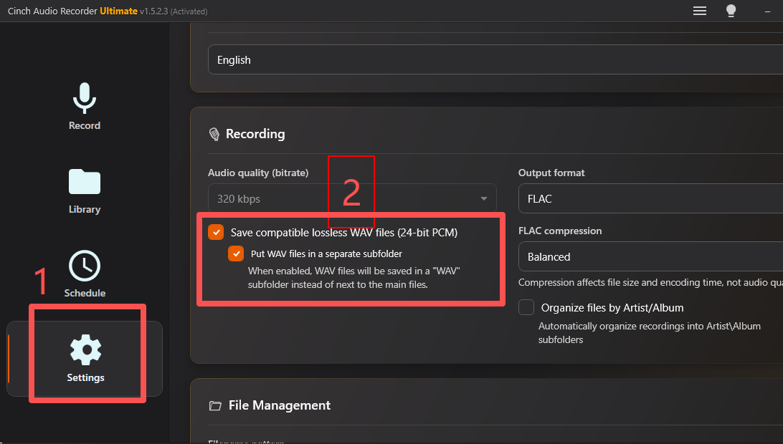Open the Settings gear tab
The image size is (783, 444).
tap(85, 358)
